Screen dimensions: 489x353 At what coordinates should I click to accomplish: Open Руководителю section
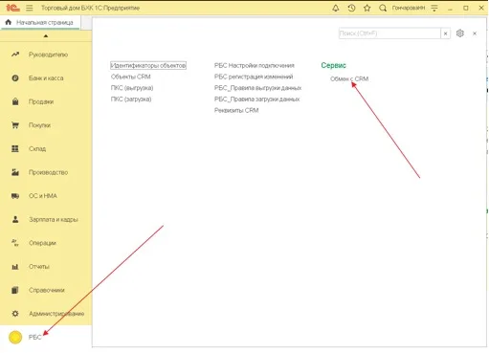click(x=48, y=55)
